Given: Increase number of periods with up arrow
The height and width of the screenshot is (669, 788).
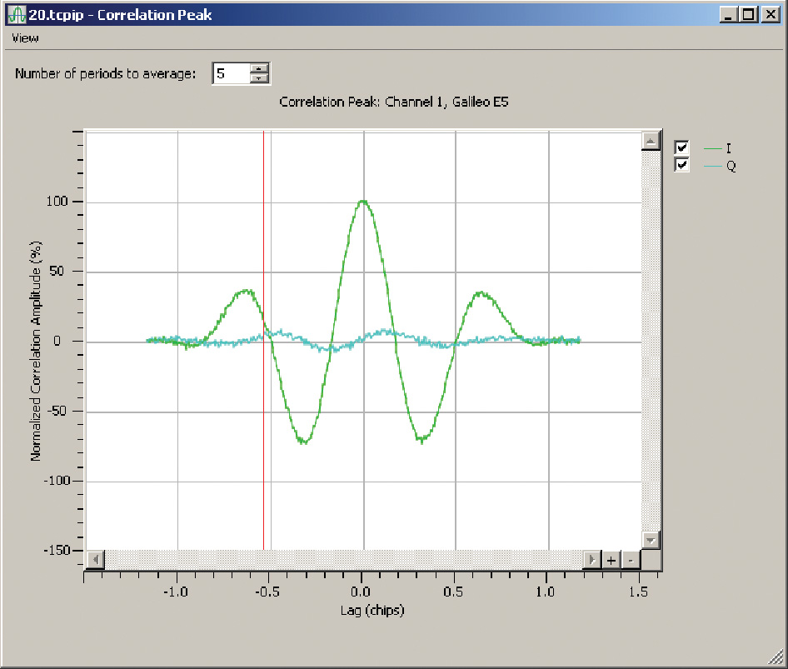Looking at the screenshot, I should tap(261, 68).
